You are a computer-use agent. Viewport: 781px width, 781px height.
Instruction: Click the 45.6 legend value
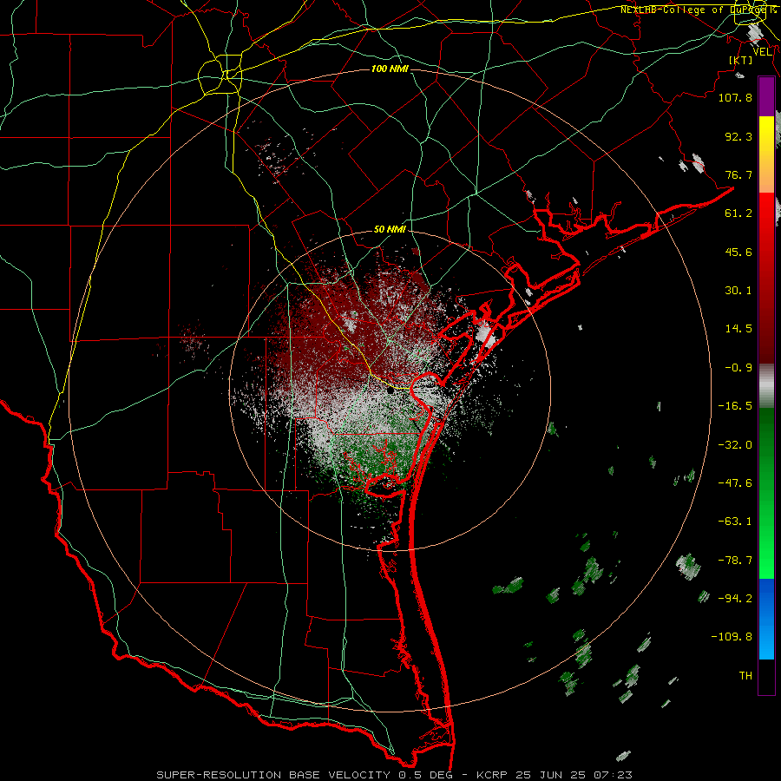[x=738, y=252]
